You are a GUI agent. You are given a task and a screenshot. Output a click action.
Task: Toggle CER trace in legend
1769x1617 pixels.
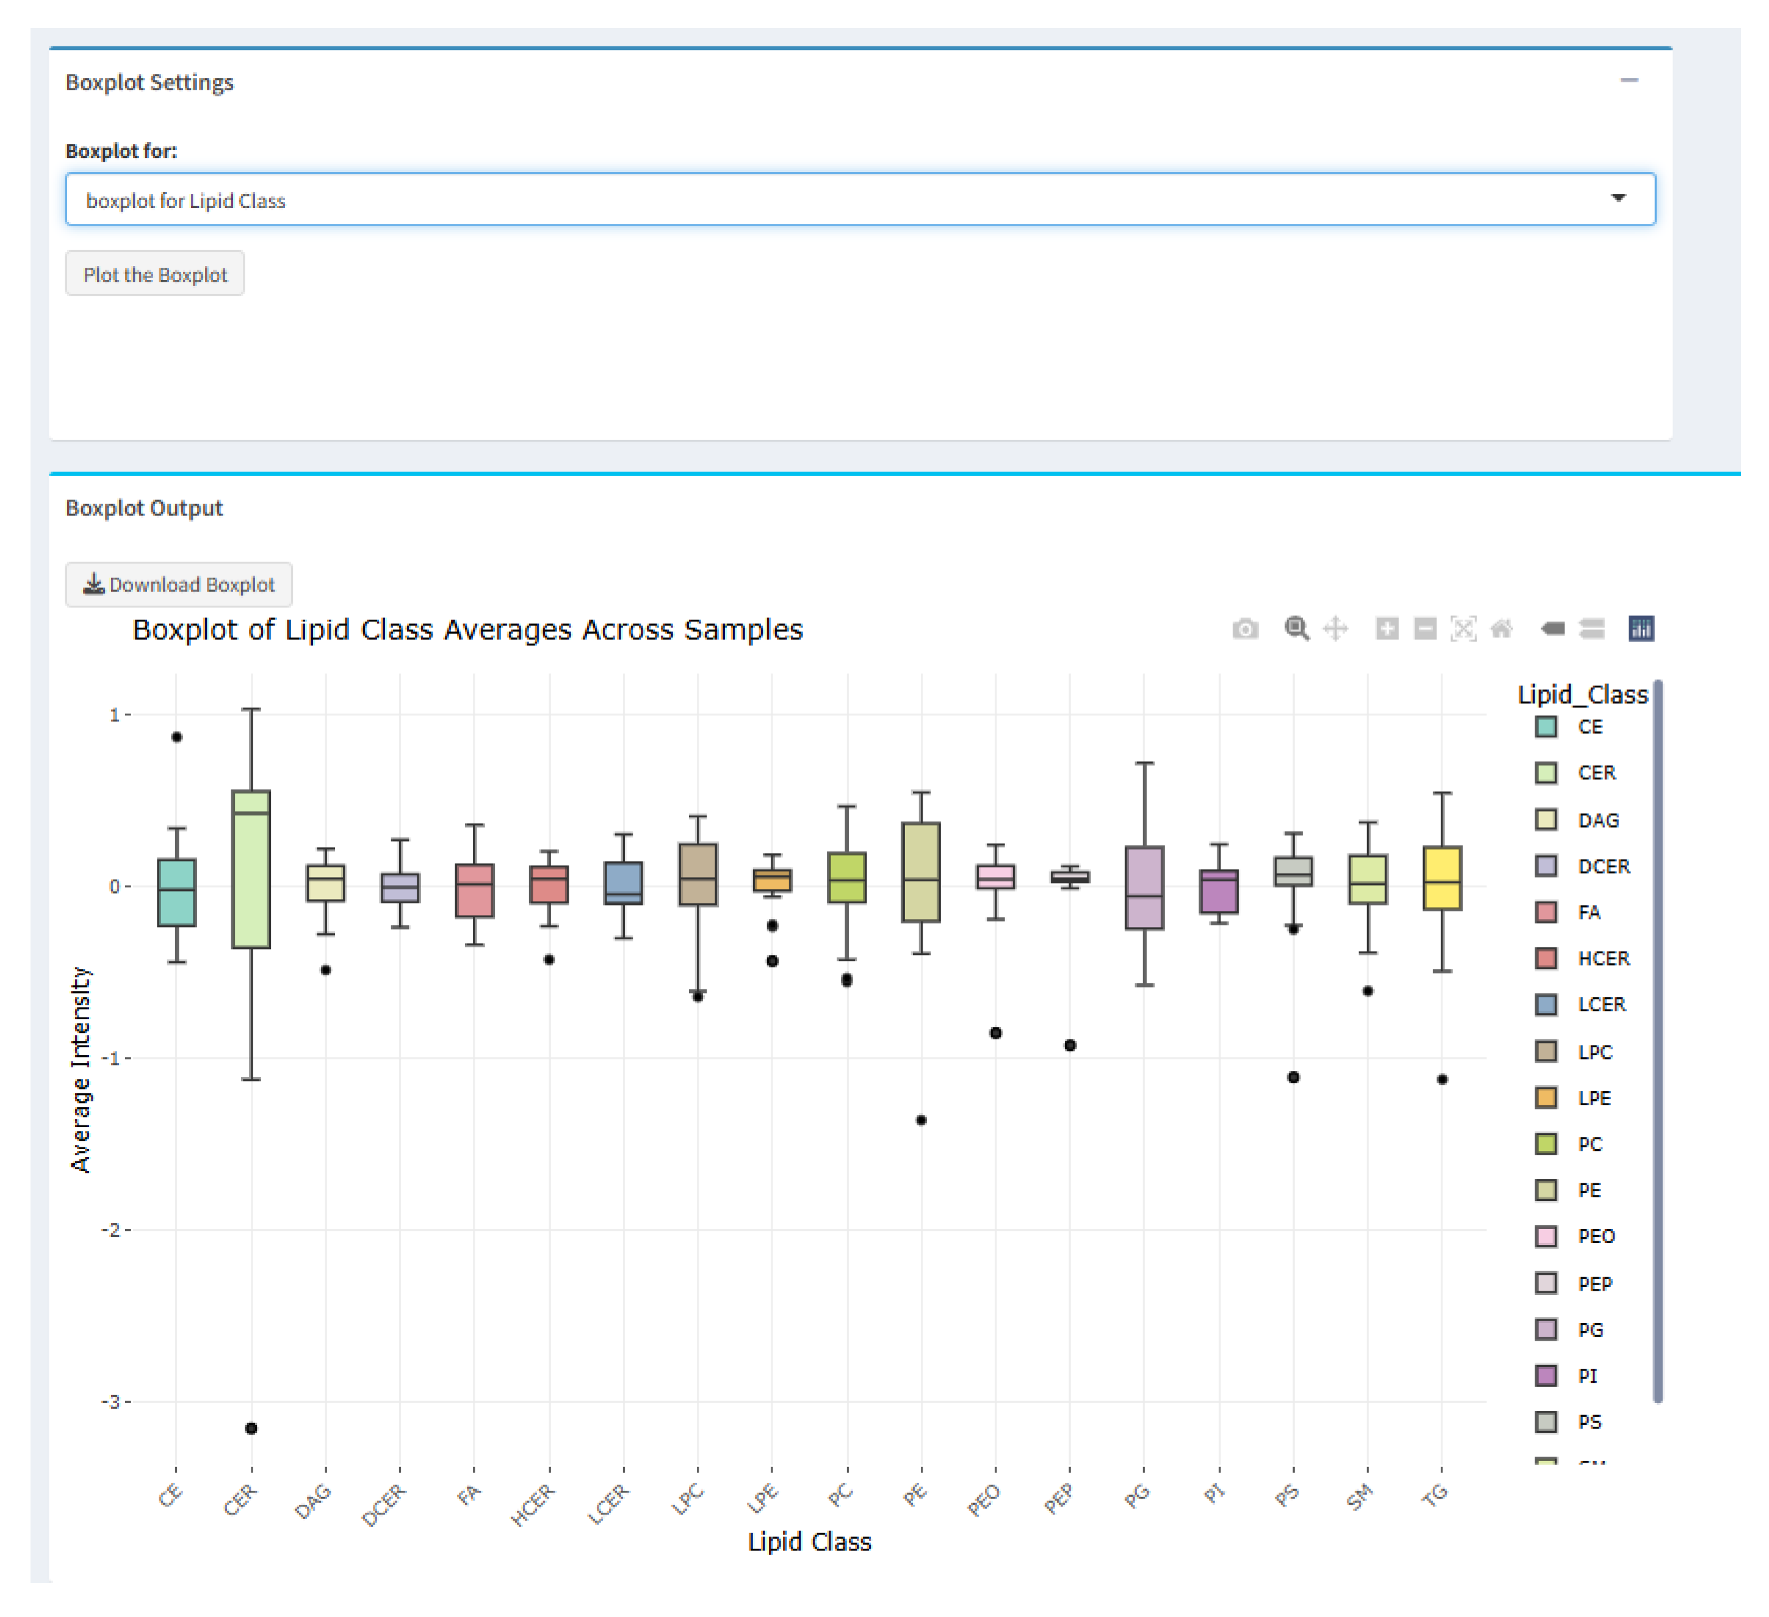1576,773
